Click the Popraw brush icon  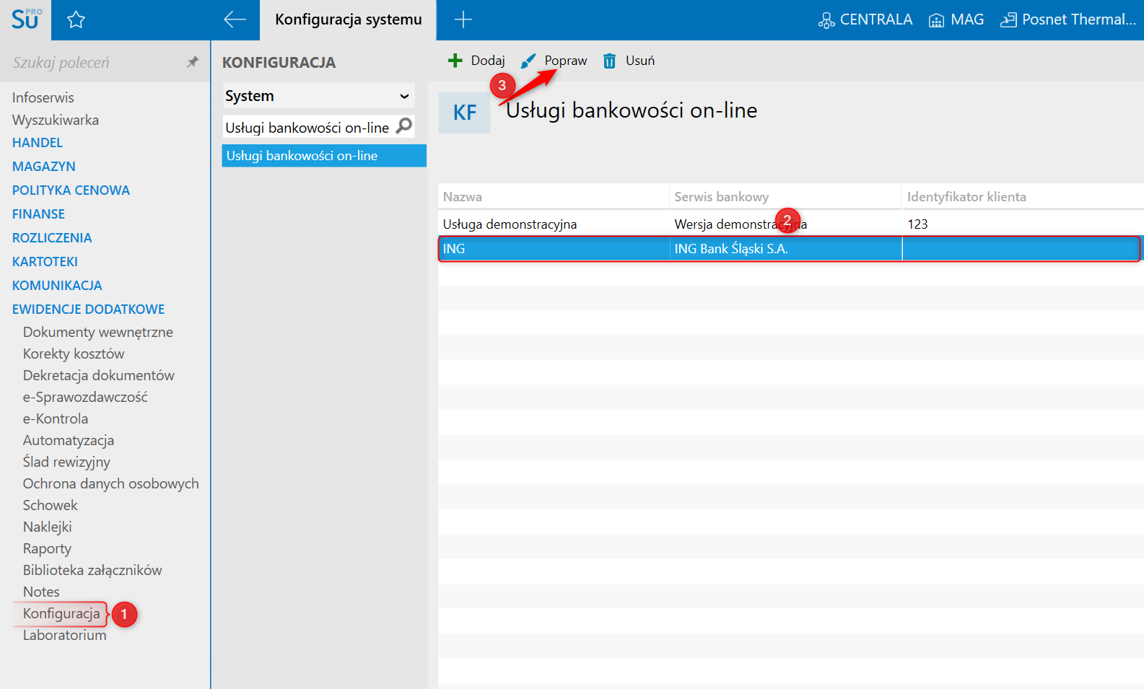click(x=528, y=61)
